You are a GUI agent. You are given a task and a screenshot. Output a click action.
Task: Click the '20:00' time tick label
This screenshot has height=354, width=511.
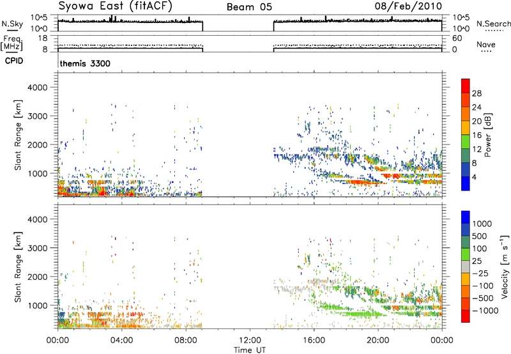pos(378,341)
